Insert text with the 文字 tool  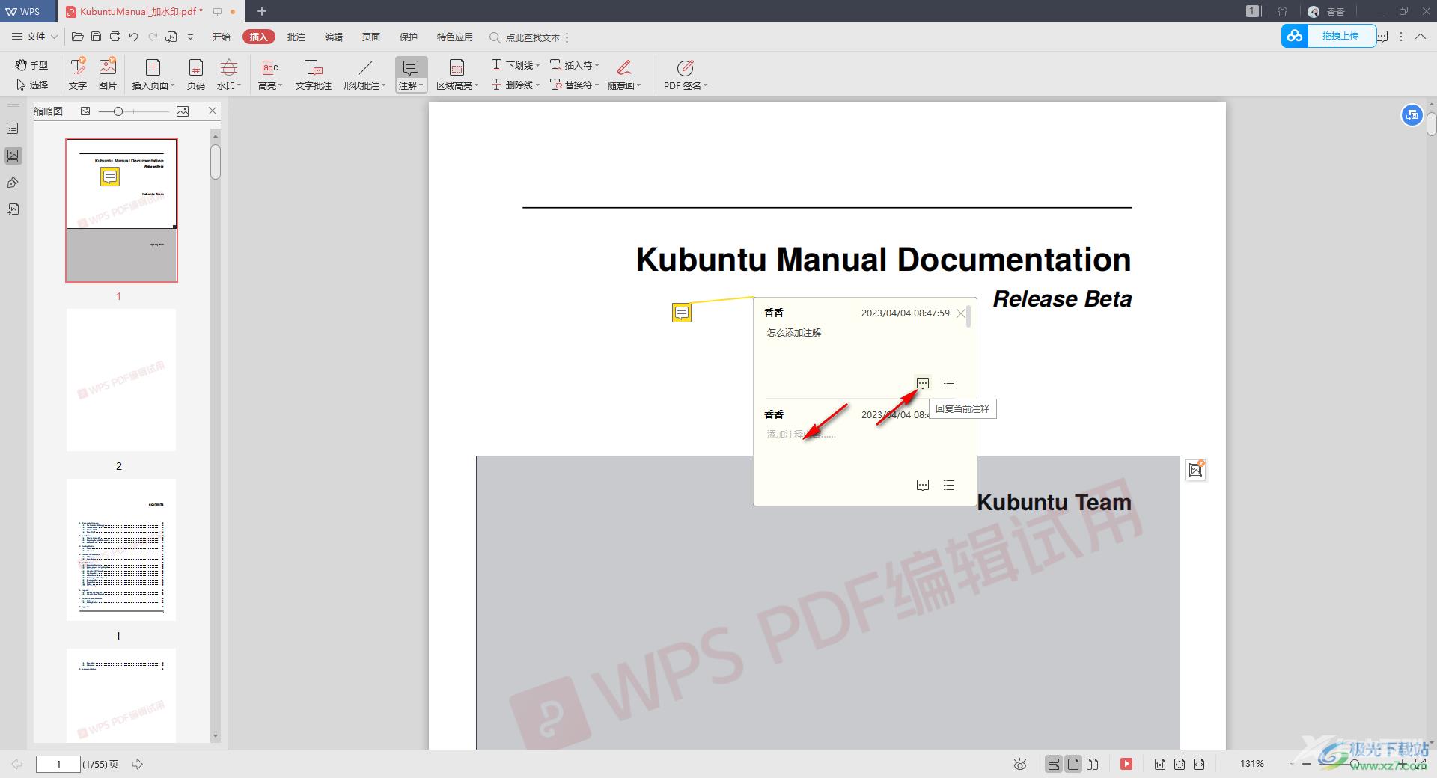(78, 73)
